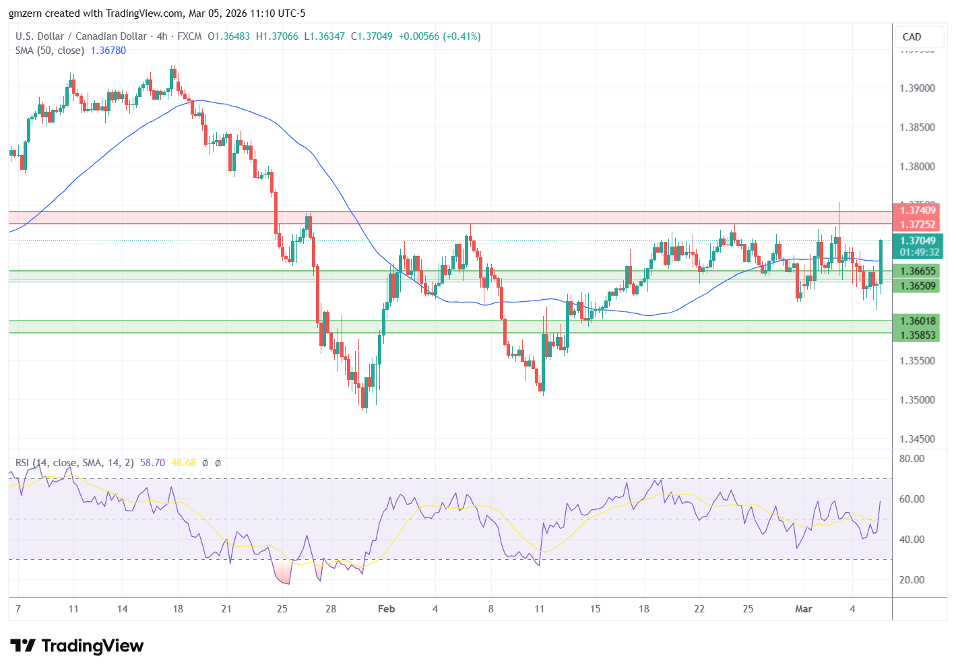Click the red resistance zone band on the chart
956x671 pixels.
pyautogui.click(x=450, y=218)
